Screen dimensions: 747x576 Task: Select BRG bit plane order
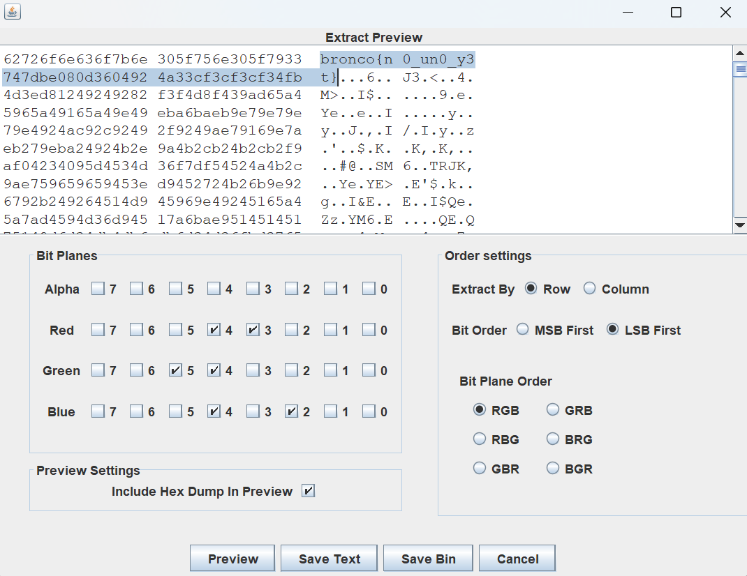[553, 439]
